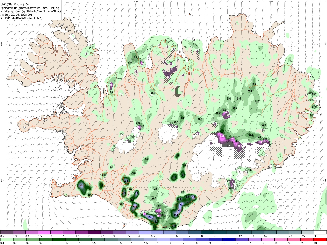Click the 6.8 precipitation value
This screenshot has width=327, height=245.
pos(193,197)
